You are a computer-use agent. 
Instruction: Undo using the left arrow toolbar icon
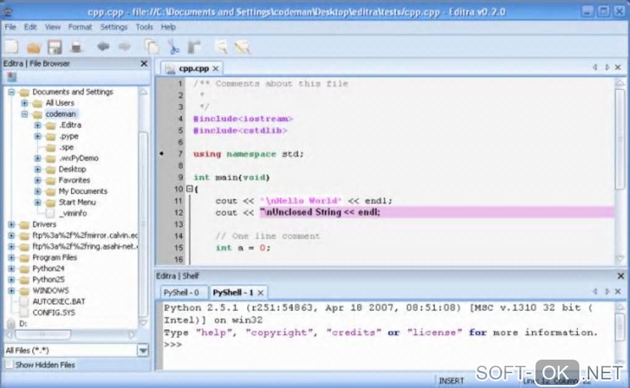point(103,46)
